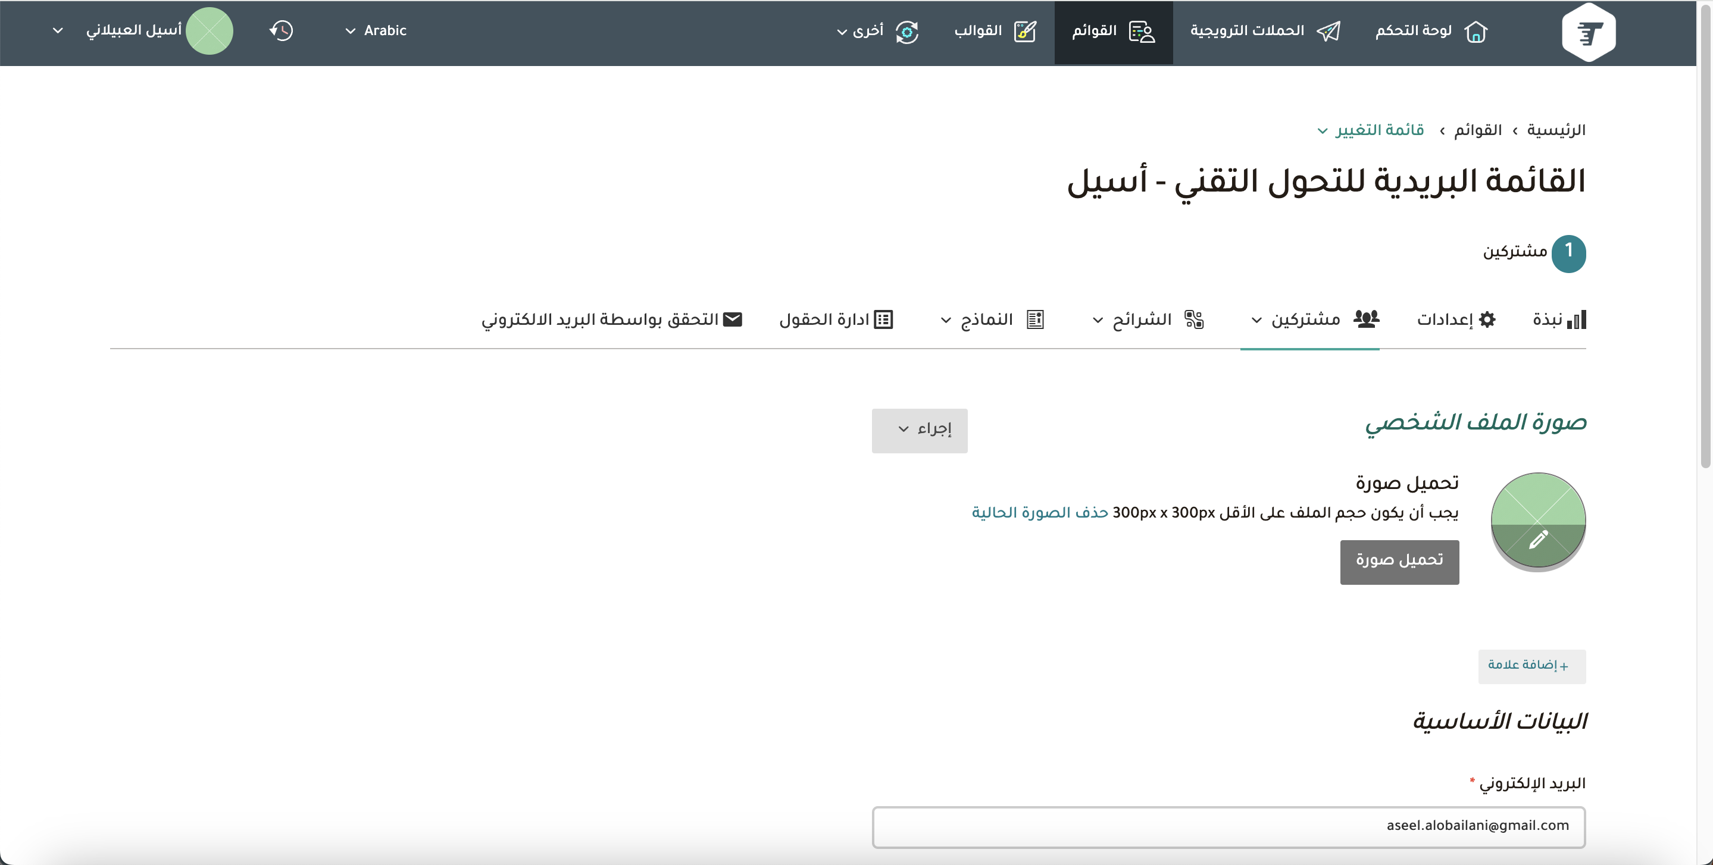Click the bar chart نبذة overview icon

click(x=1576, y=320)
